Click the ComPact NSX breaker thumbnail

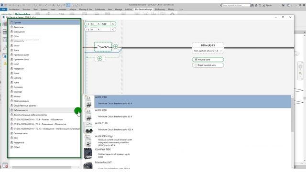[88, 153]
